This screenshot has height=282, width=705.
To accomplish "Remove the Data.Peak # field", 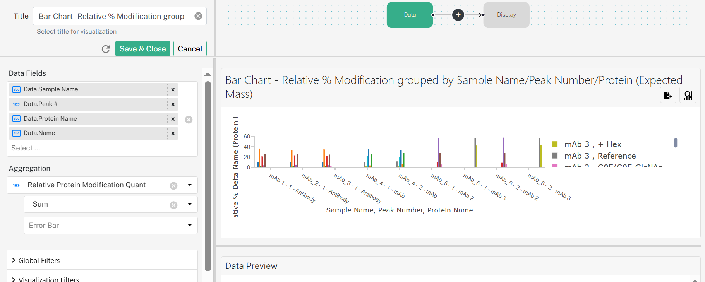I will point(173,104).
